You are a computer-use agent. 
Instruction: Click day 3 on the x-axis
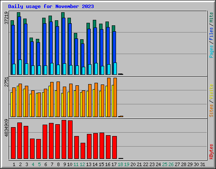[x=27, y=164]
